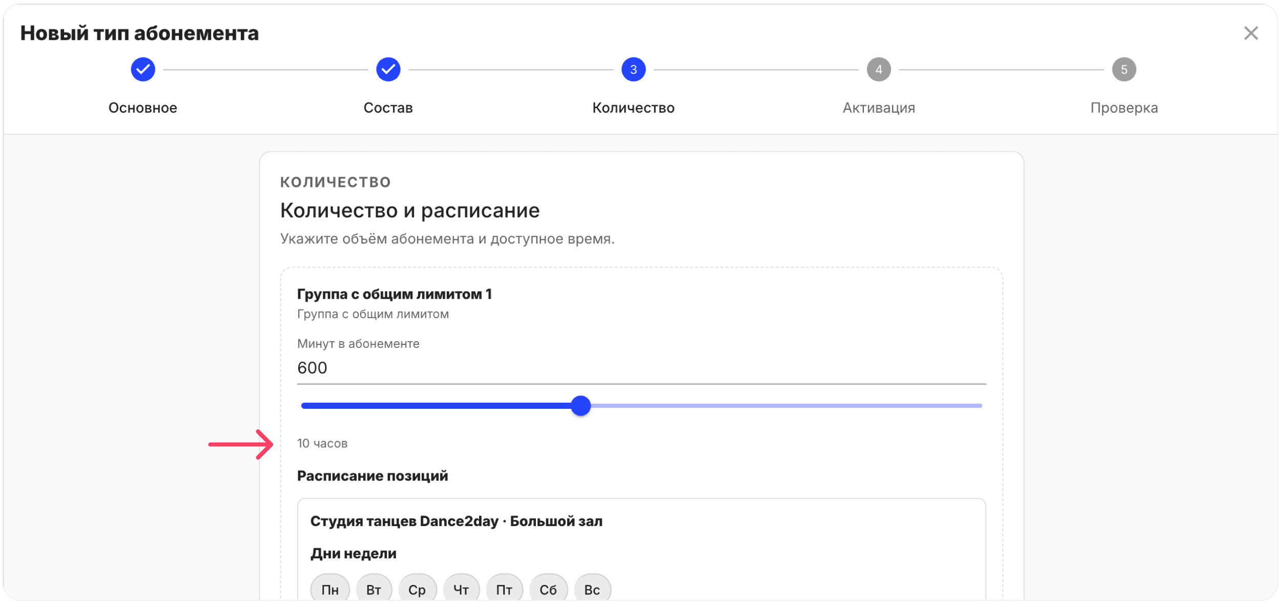Click the Минут в абонементе field with 600
Viewport: 1281px width, 604px height.
642,368
